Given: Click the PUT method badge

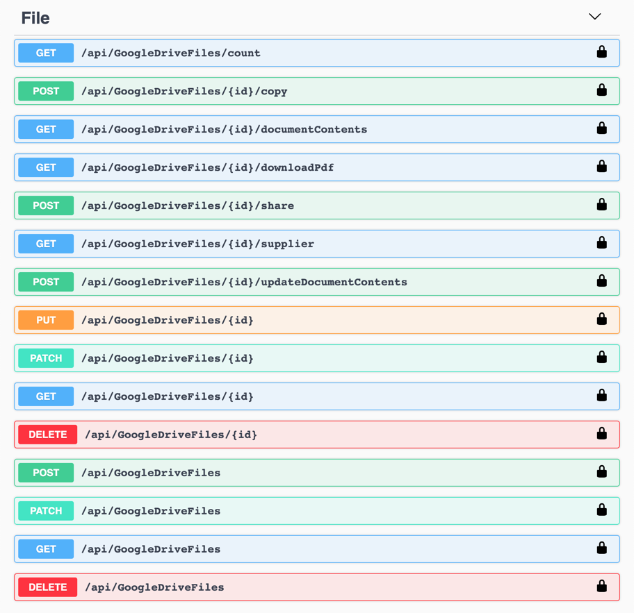Looking at the screenshot, I should pos(46,320).
